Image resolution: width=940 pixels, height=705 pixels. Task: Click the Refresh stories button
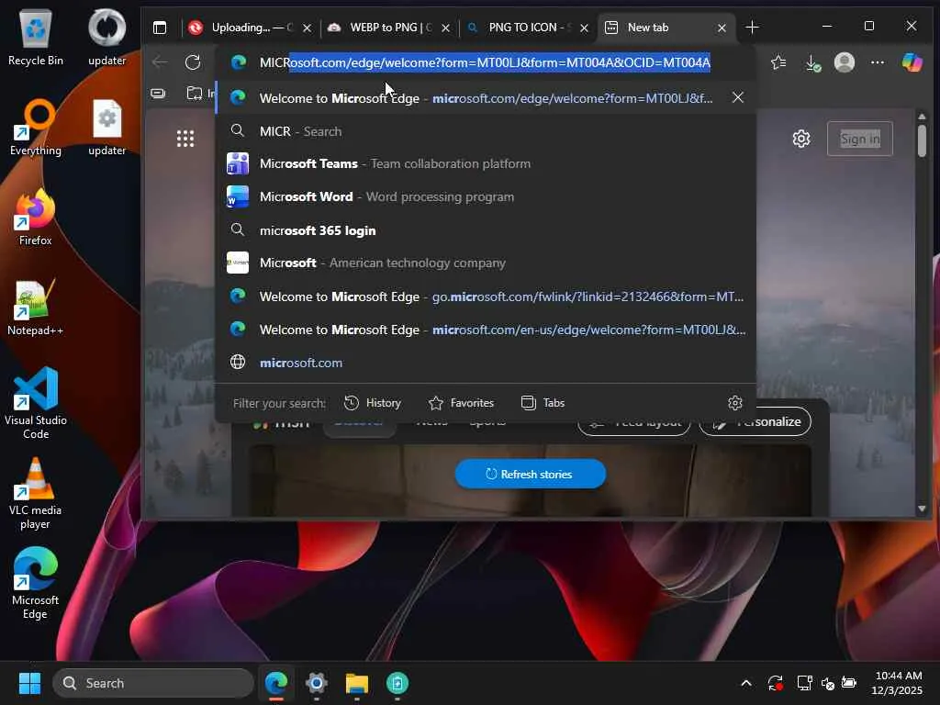[531, 475]
